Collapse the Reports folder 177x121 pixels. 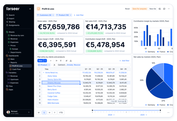(x=9, y=63)
